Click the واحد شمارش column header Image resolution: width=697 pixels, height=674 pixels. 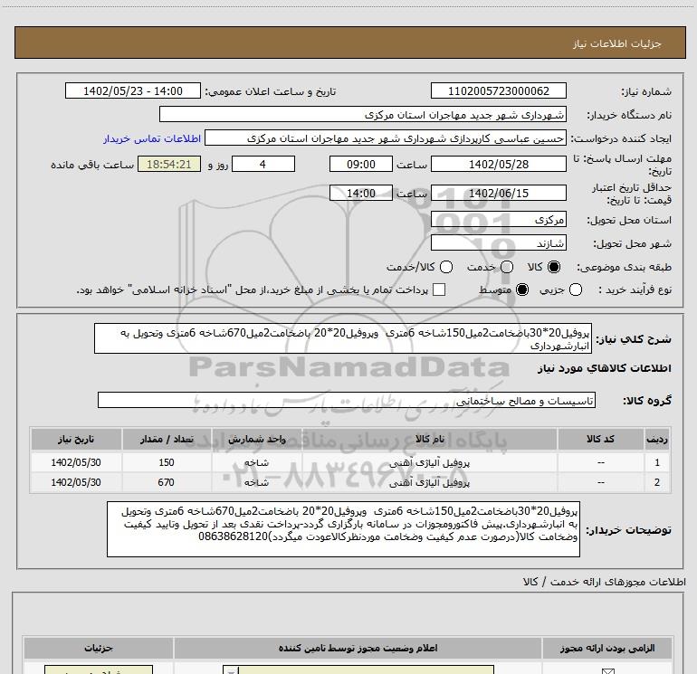(256, 439)
